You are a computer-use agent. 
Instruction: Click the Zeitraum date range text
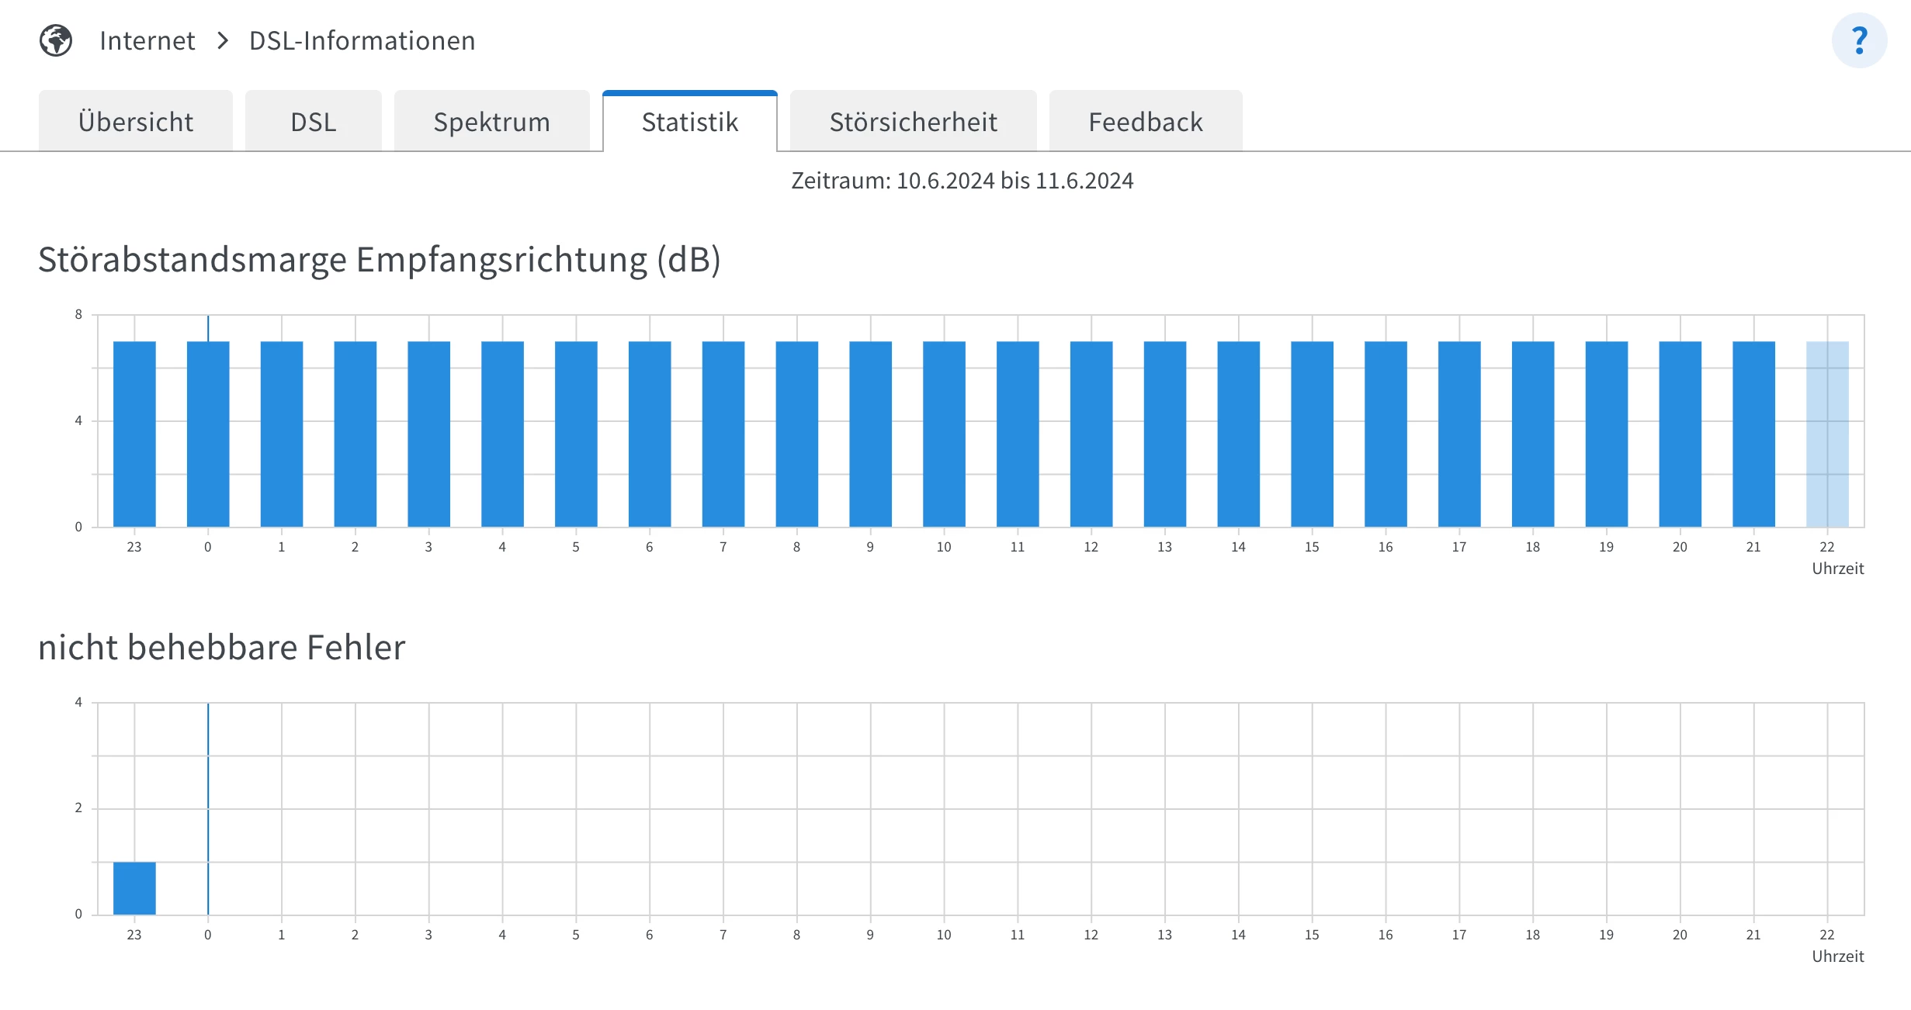(962, 181)
